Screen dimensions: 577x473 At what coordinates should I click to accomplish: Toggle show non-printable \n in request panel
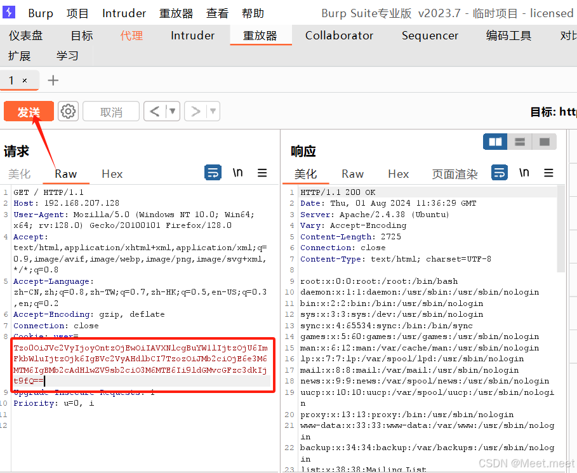coord(237,172)
